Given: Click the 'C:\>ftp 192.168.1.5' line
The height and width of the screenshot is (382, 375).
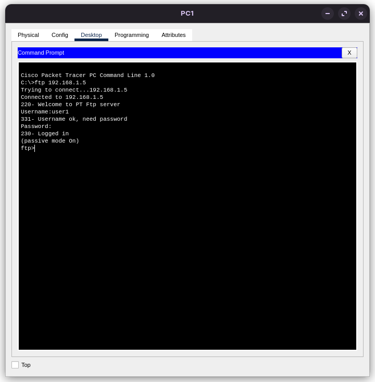Looking at the screenshot, I should point(54,83).
